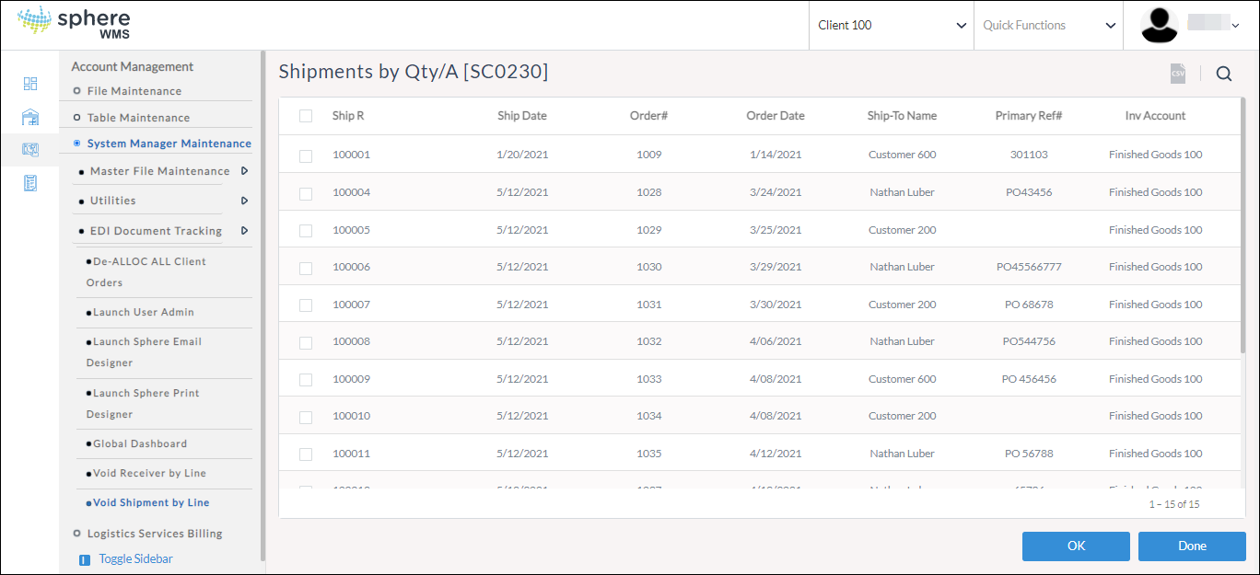The width and height of the screenshot is (1260, 575).
Task: Click the user profile avatar icon
Action: point(1160,26)
